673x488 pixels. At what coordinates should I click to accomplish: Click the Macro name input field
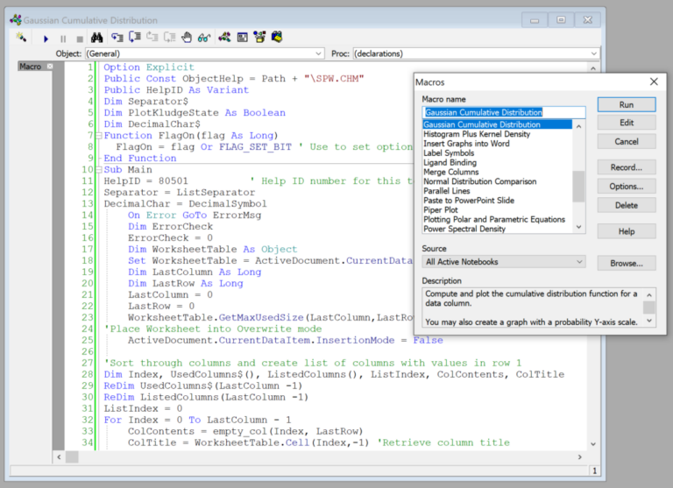tap(503, 112)
